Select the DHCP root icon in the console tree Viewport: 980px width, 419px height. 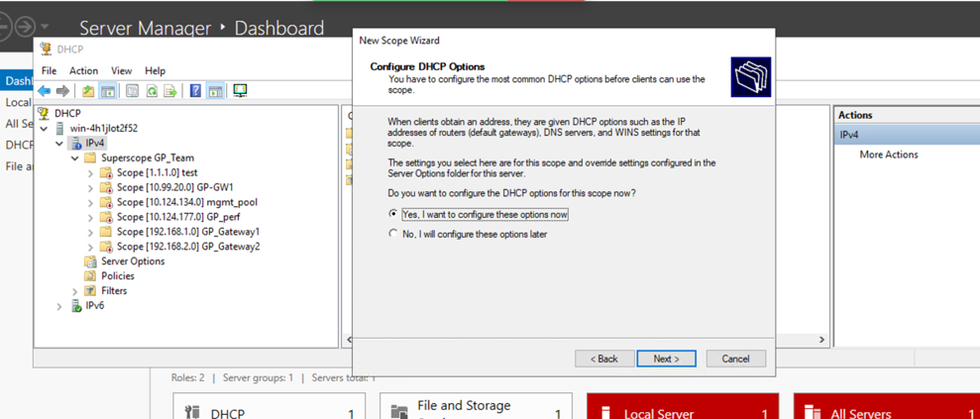(44, 113)
